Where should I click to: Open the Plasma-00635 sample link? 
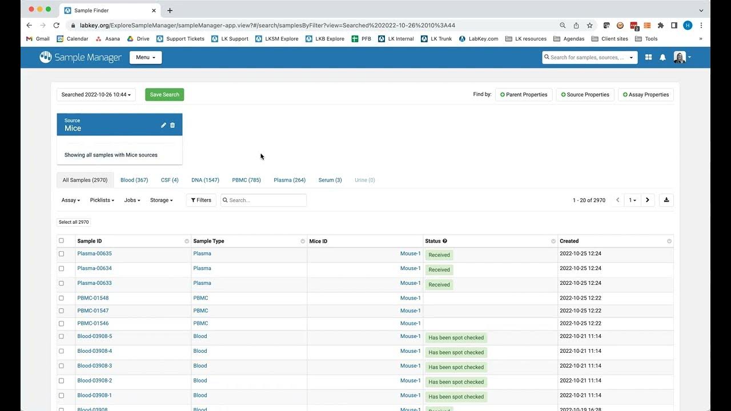[x=94, y=253]
